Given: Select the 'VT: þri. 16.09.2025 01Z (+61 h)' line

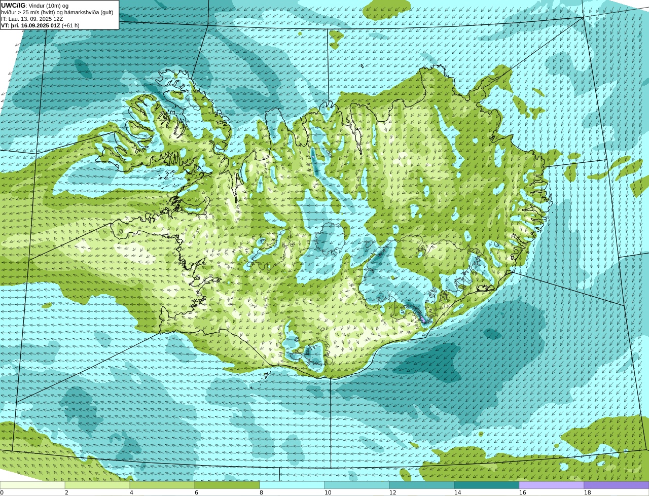Looking at the screenshot, I should [40, 25].
